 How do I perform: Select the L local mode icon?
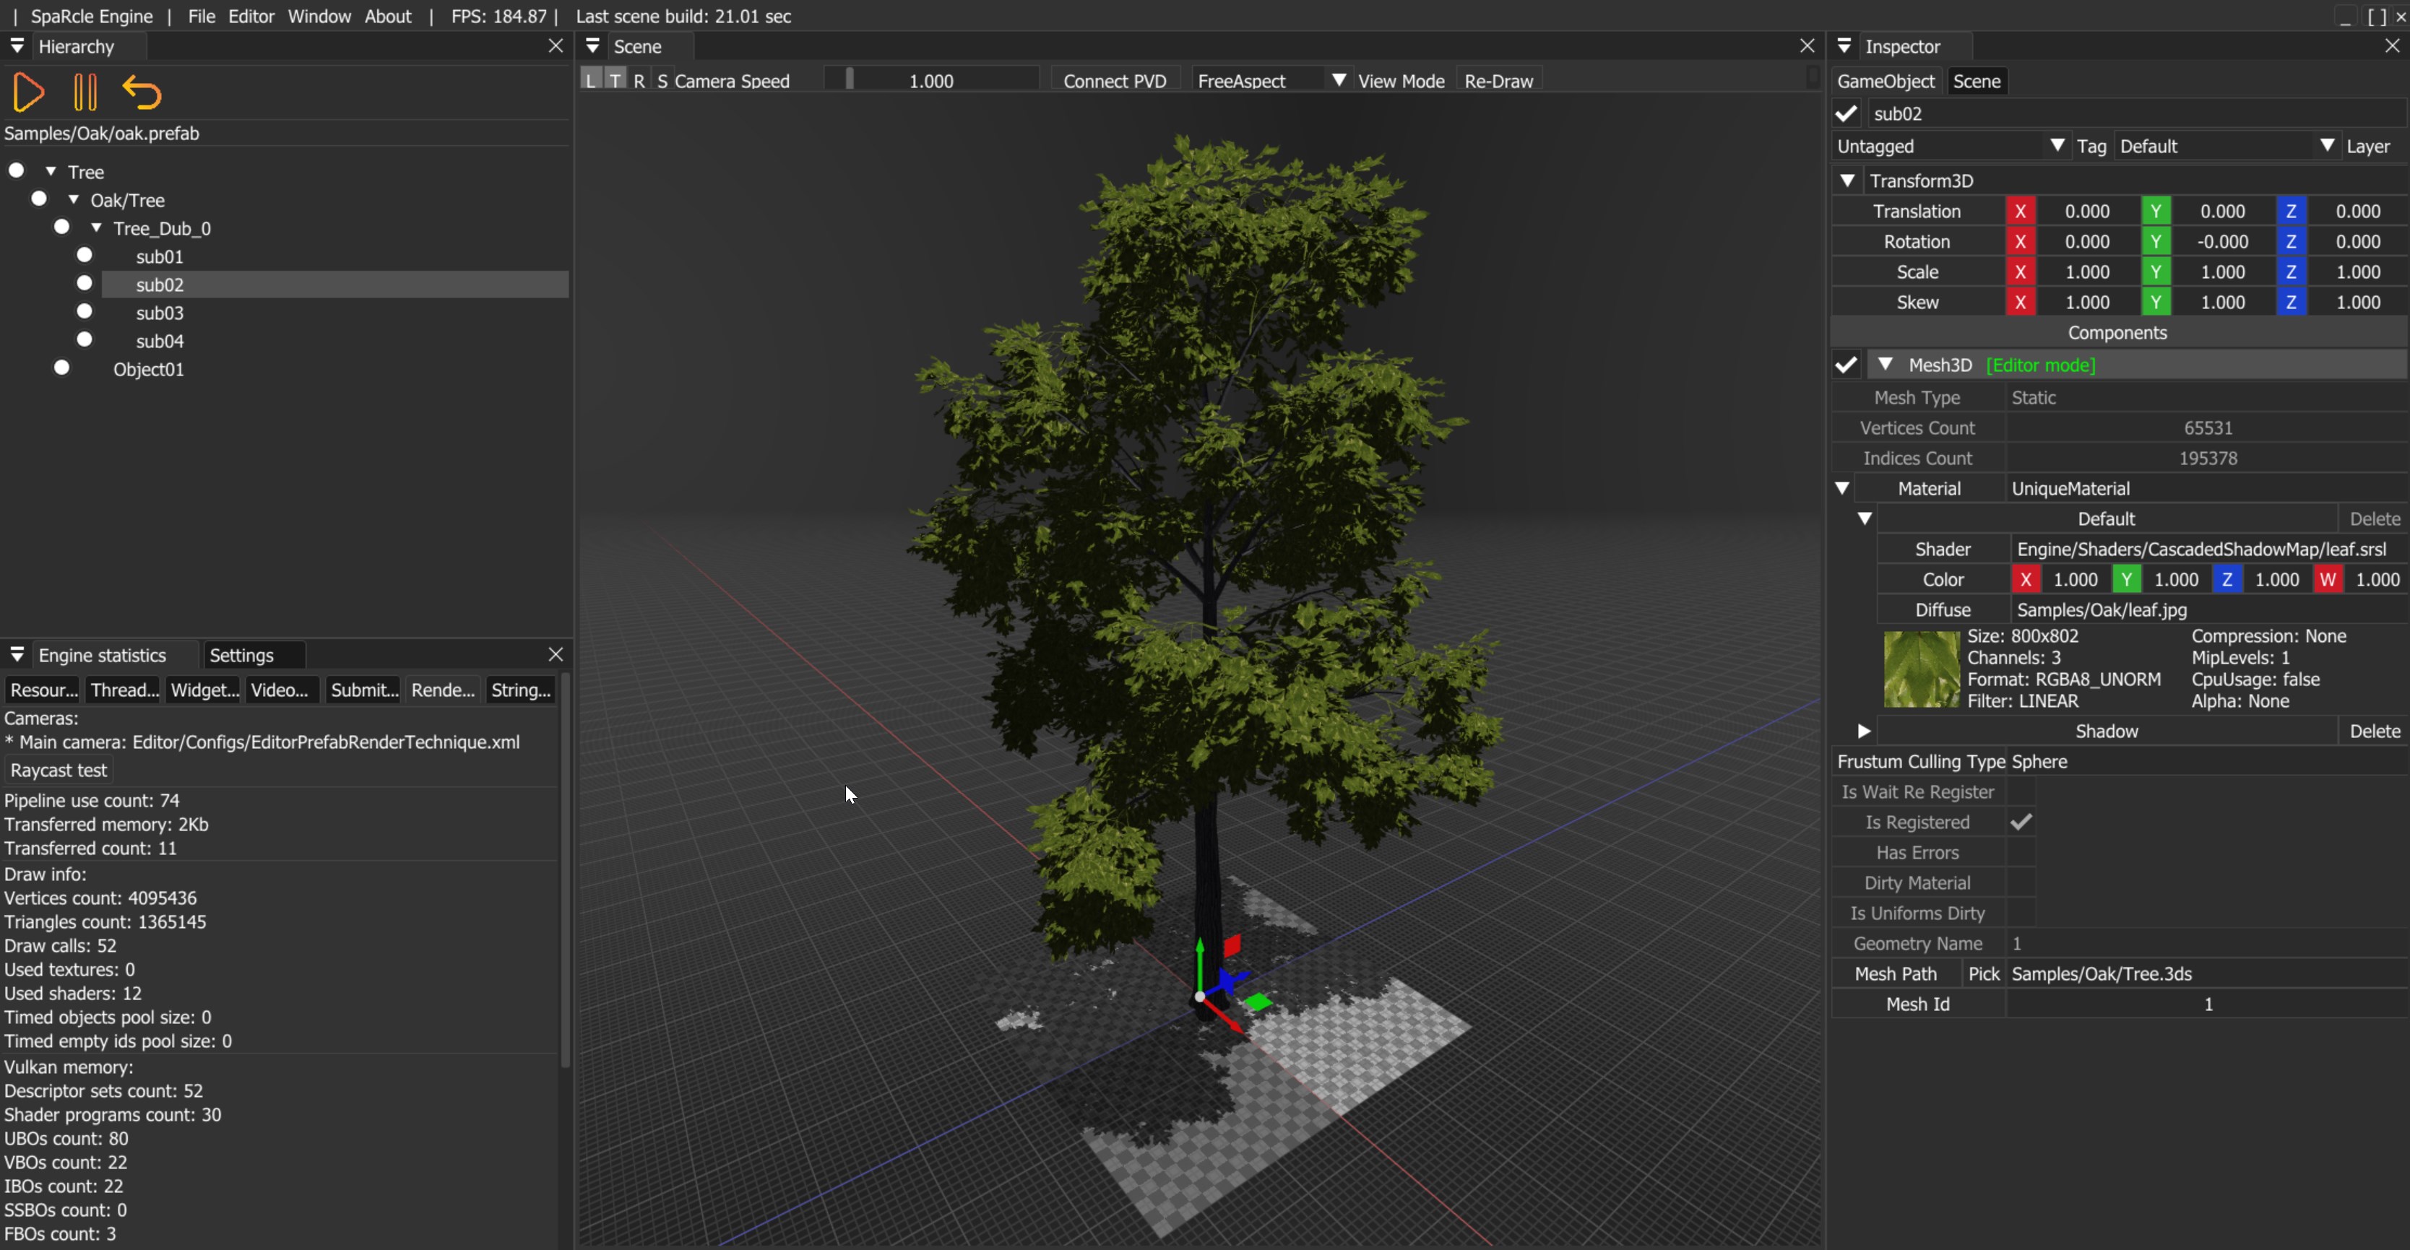[590, 80]
